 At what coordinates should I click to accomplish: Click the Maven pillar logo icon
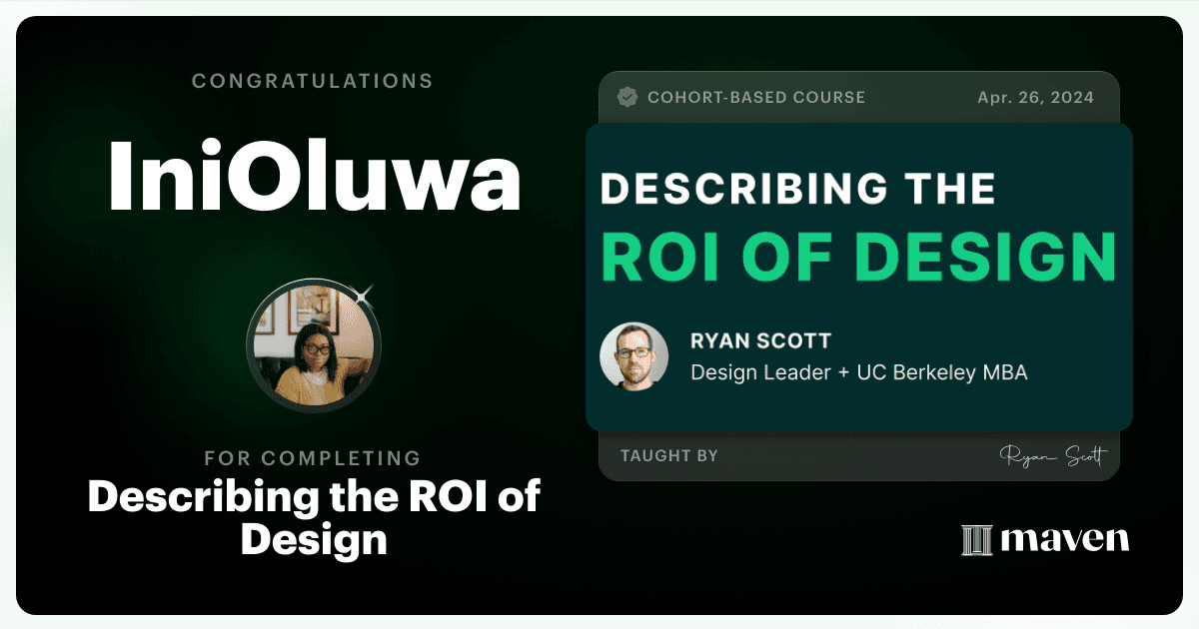click(976, 540)
